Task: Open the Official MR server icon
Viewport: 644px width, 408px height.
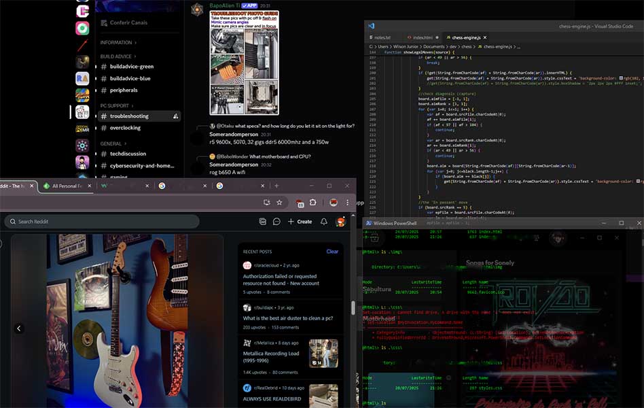Action: pos(82,129)
